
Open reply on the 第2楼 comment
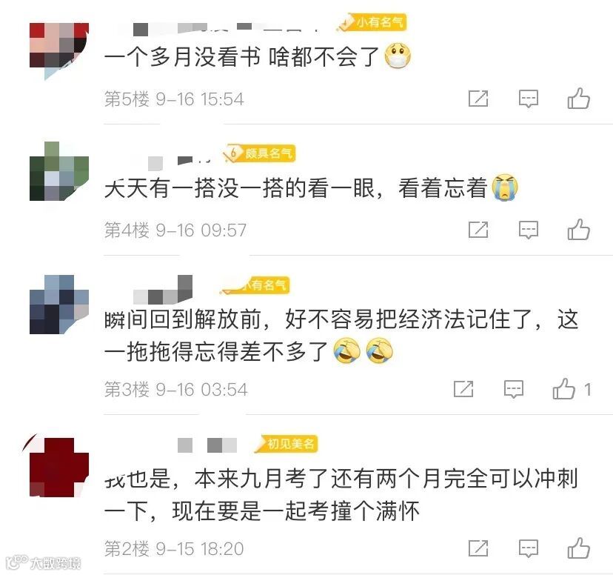pyautogui.click(x=528, y=548)
